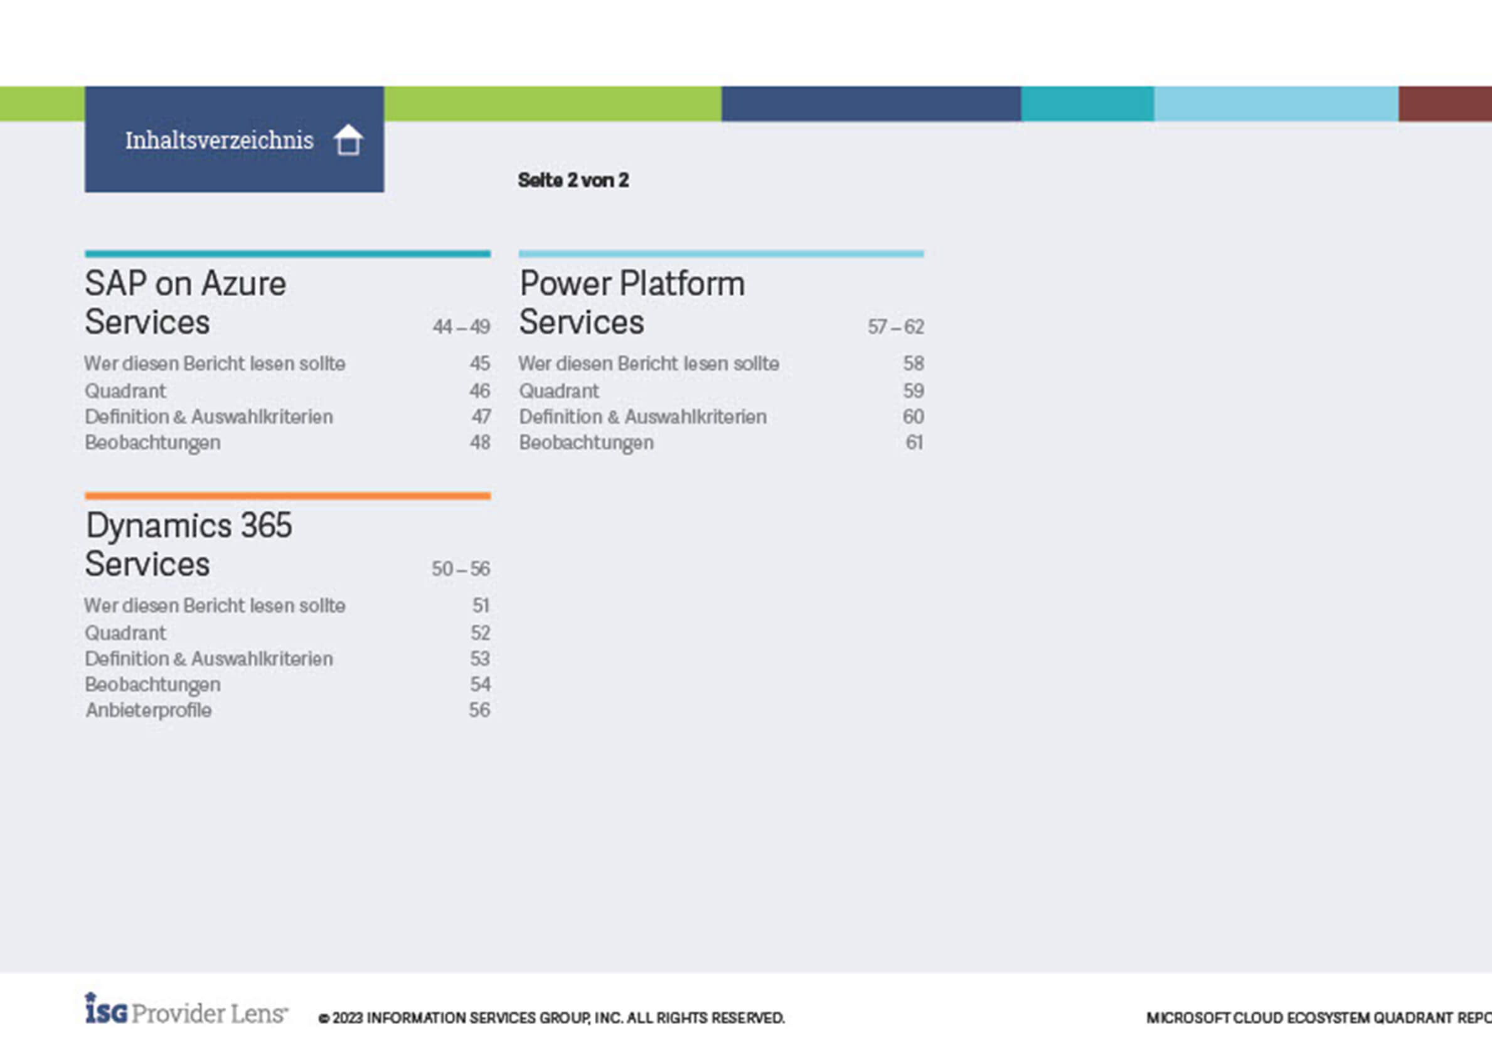Screen dimensions: 1492x1058
Task: Click page number 53
Action: [480, 659]
